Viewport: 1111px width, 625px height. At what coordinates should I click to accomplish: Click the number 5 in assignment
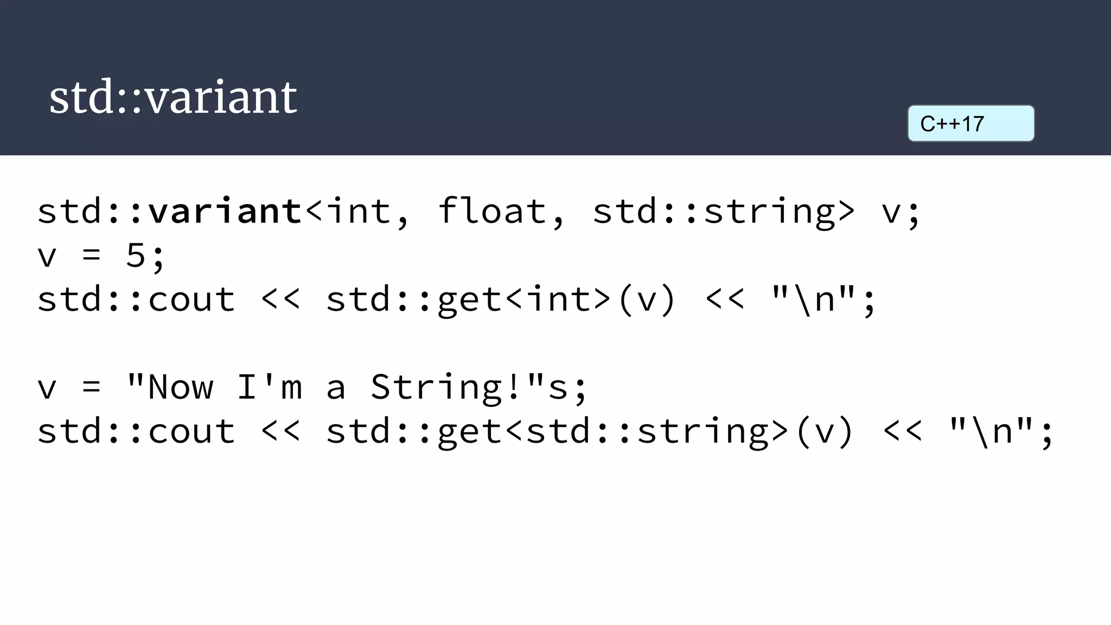pyautogui.click(x=136, y=255)
